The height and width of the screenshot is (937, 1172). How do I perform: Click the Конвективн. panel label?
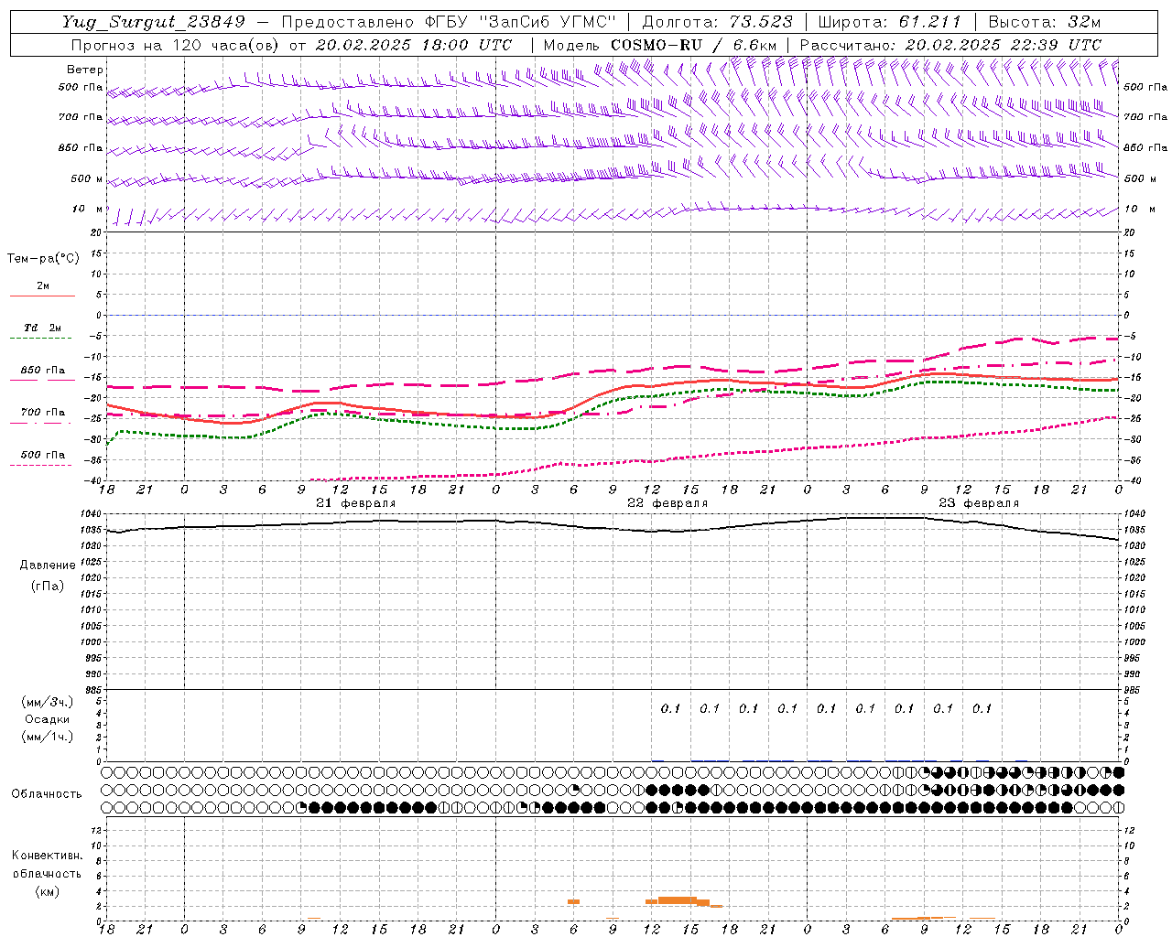tap(47, 856)
